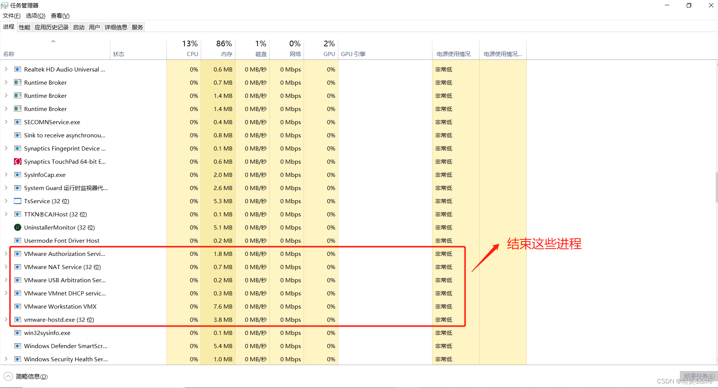Expand the Windows Security Health Service row
Screen dimensions: 718x388
(6, 359)
